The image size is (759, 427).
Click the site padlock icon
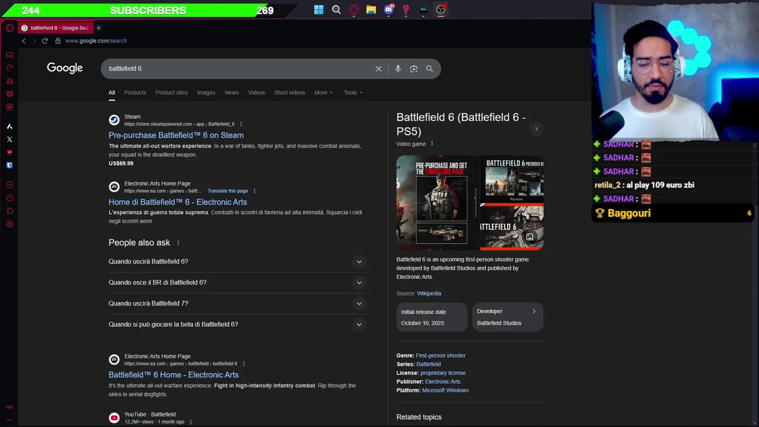point(58,41)
